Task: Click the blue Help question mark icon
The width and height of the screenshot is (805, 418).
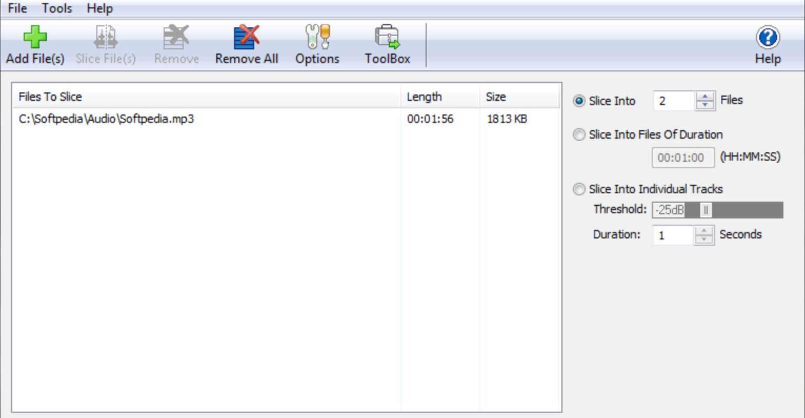Action: tap(768, 38)
